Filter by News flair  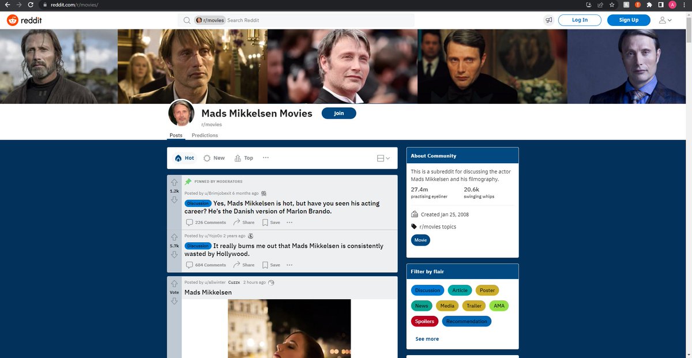[x=422, y=306]
